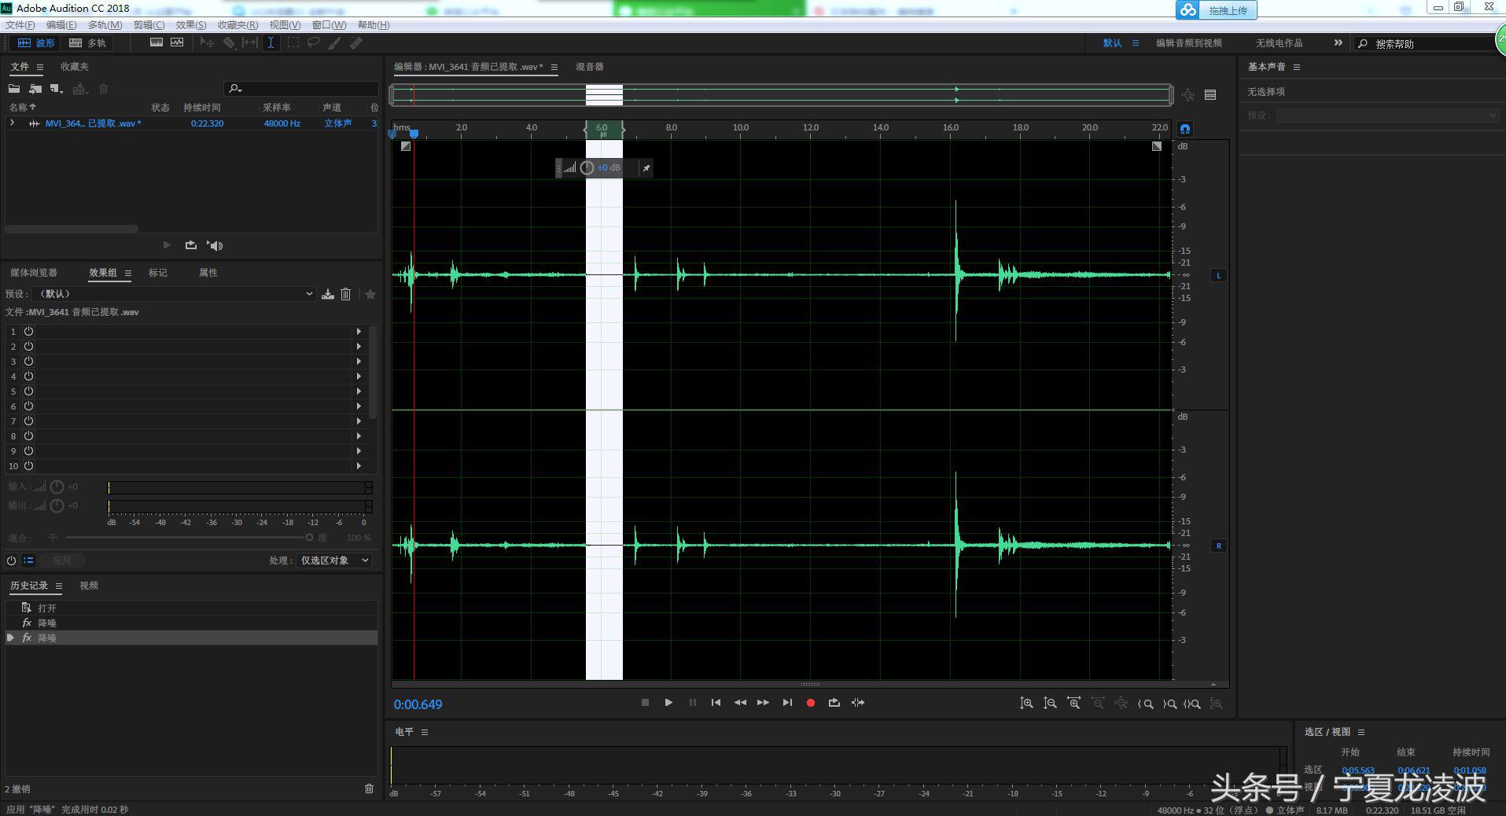Click the star favorite preset icon
This screenshot has height=816, width=1506.
point(370,294)
